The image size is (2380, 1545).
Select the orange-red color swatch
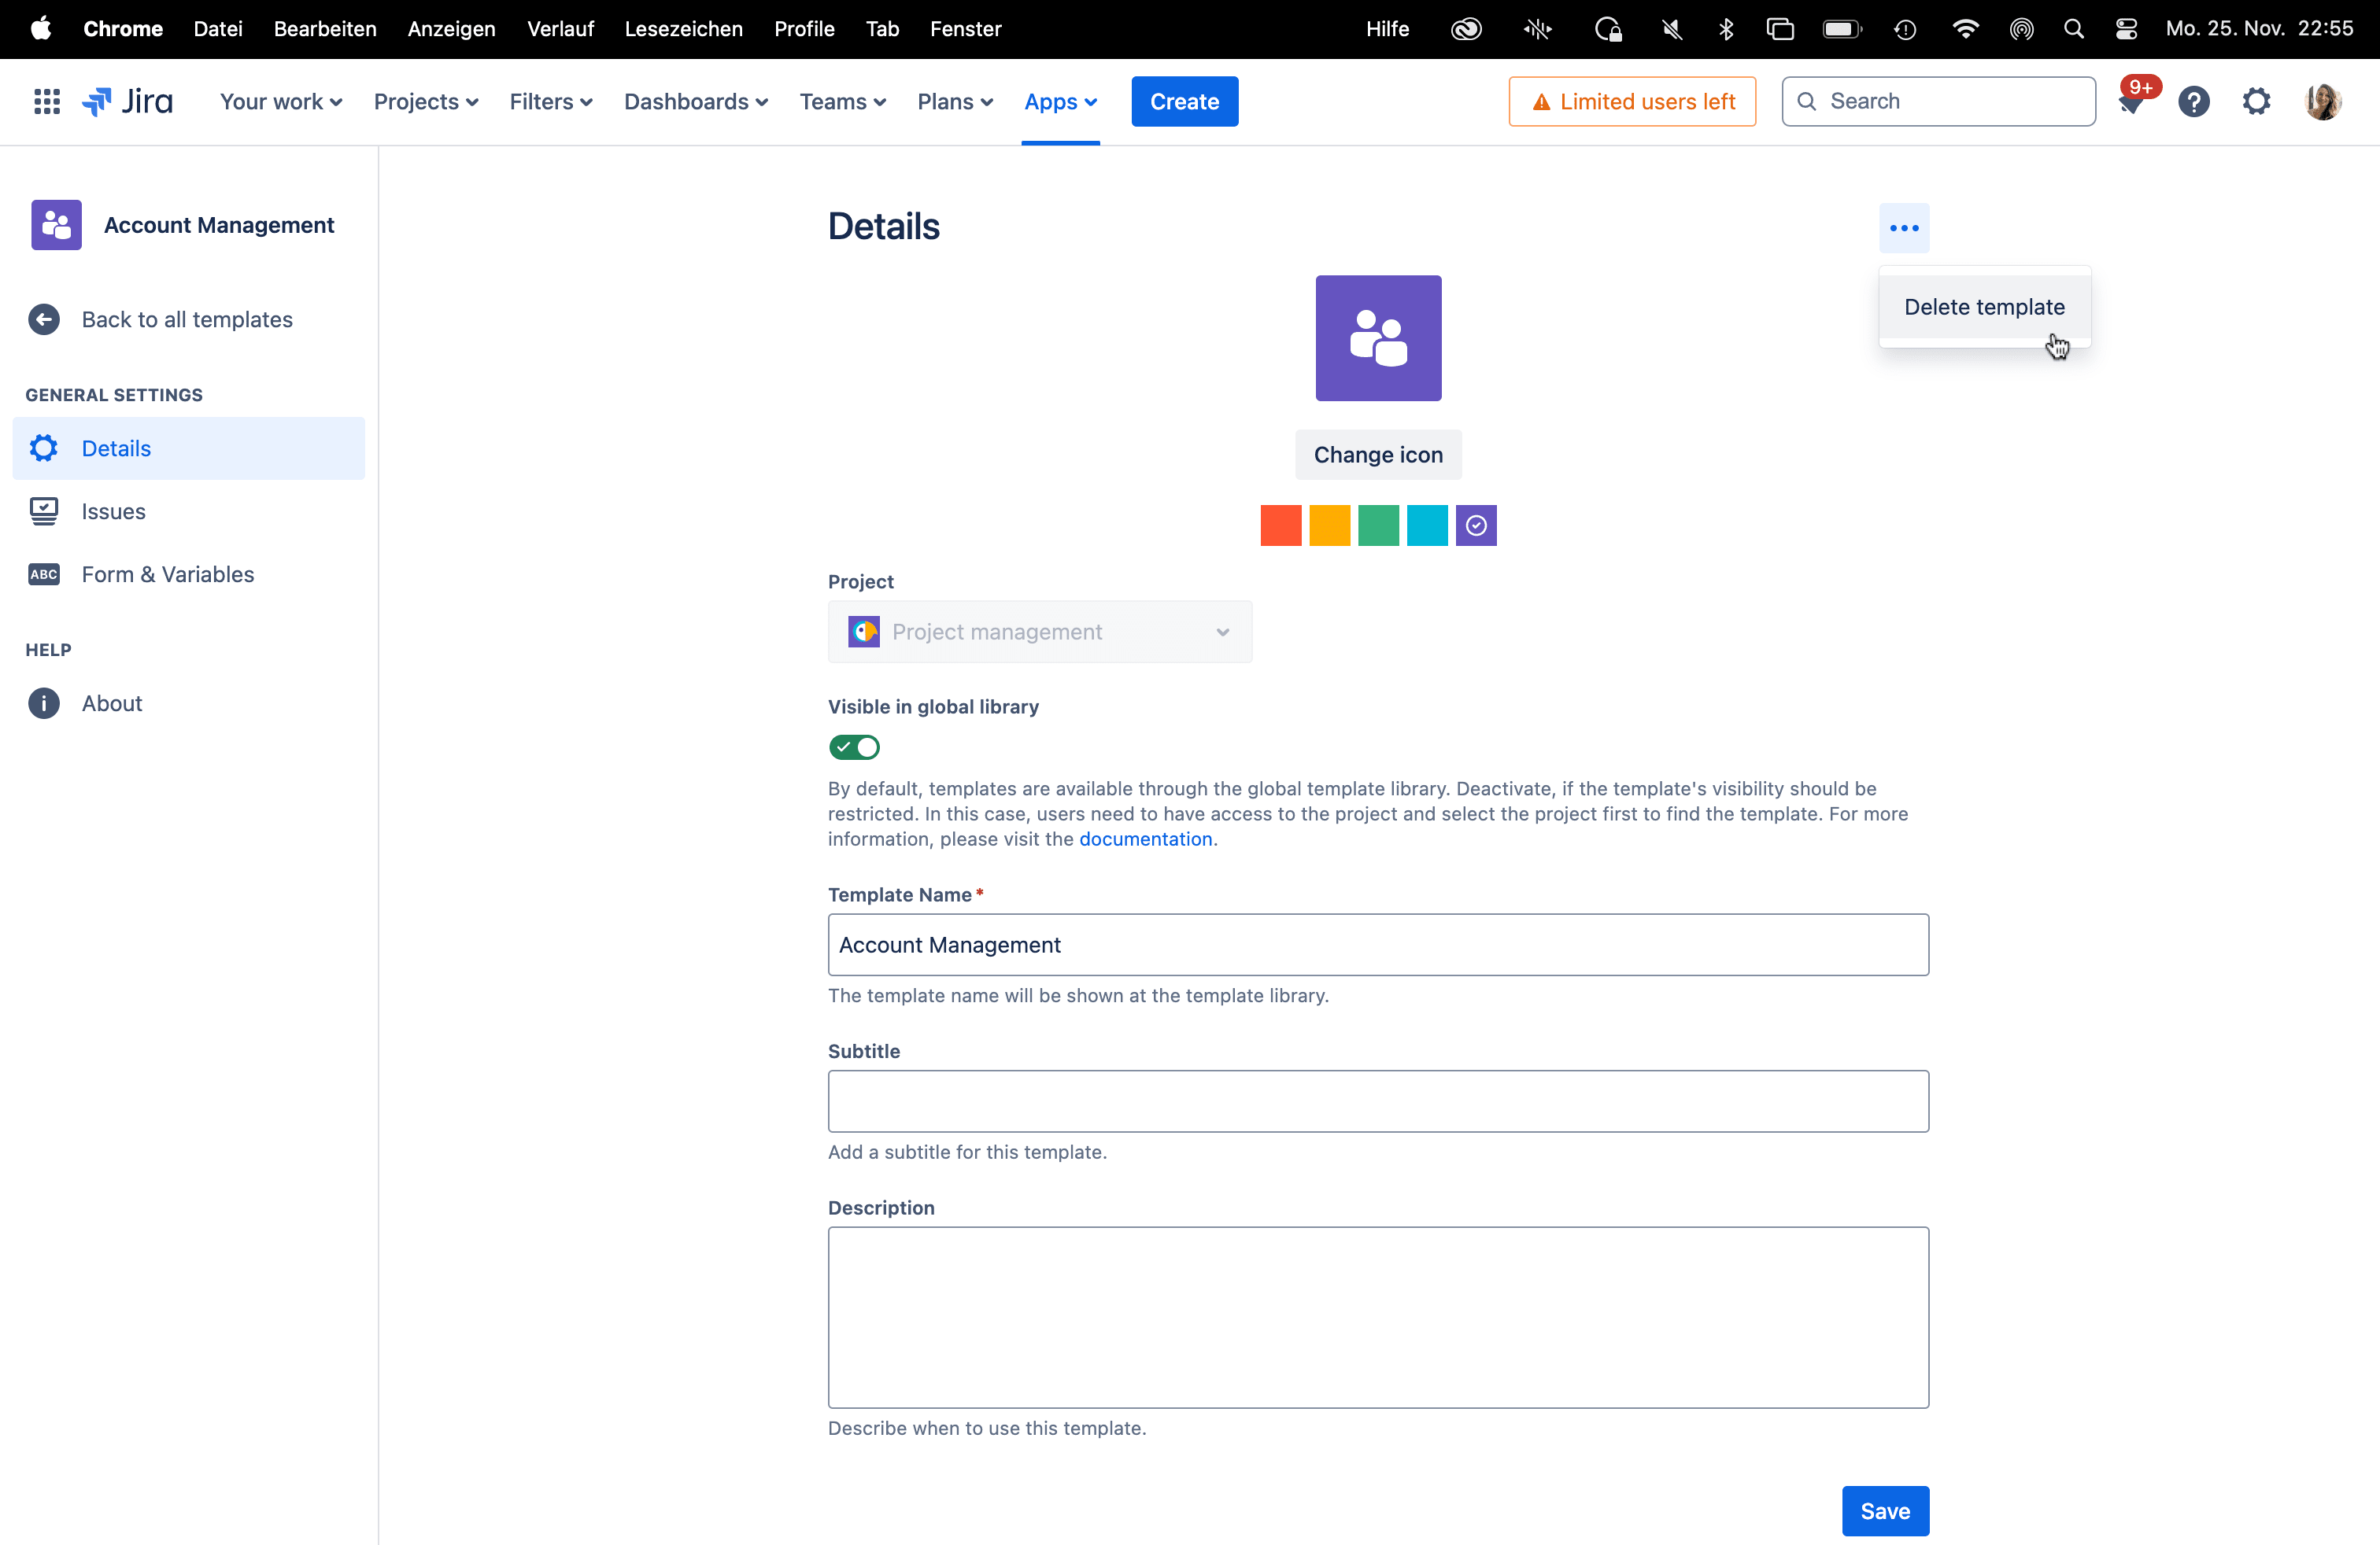pos(1280,525)
